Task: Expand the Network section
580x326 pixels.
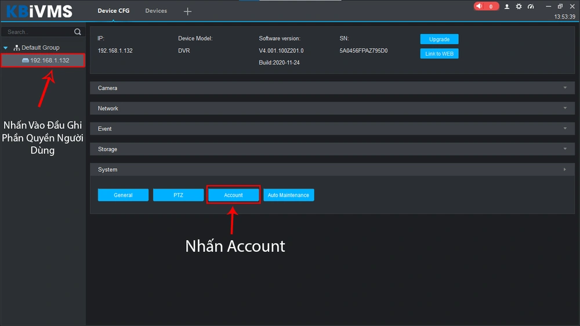Action: coord(332,108)
